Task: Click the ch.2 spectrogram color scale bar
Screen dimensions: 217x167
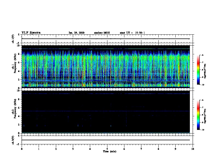Action: [198, 115]
